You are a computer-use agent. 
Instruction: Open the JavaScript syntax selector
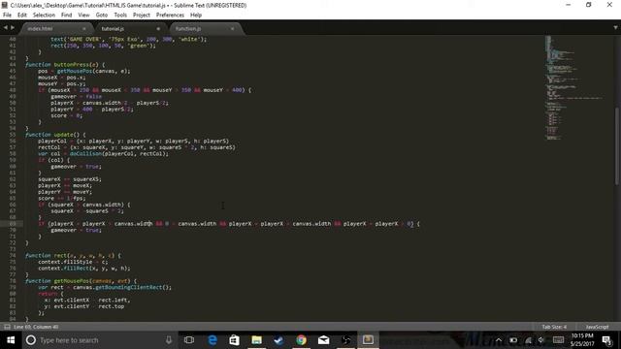point(597,327)
